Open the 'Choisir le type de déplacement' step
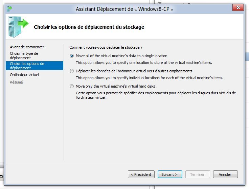Image resolution: width=249 pixels, height=189 pixels. (x=24, y=55)
